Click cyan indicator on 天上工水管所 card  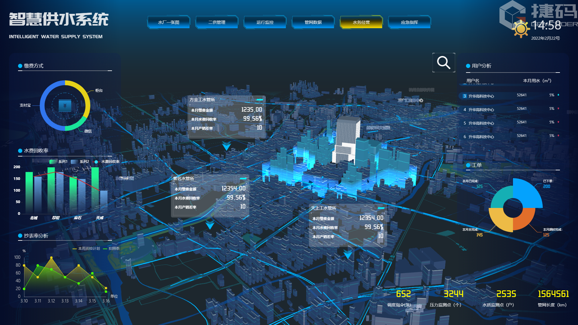[381, 208]
